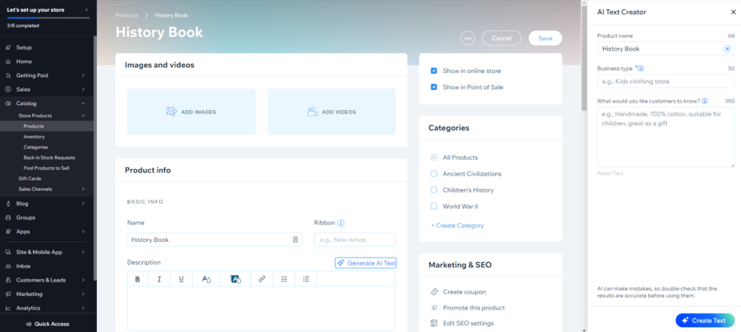Click the Business type info icon
The height and width of the screenshot is (332, 741).
[641, 68]
